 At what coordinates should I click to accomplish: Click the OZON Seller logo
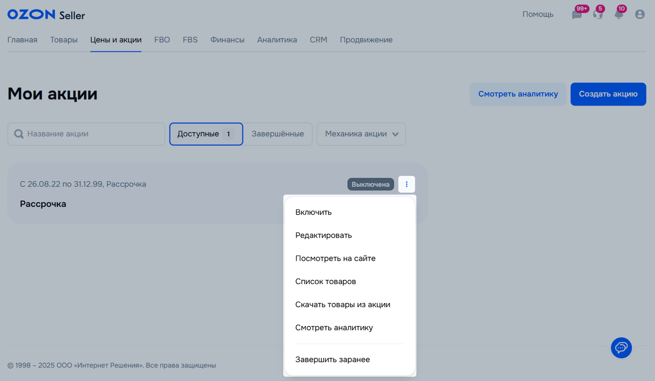[x=46, y=14]
